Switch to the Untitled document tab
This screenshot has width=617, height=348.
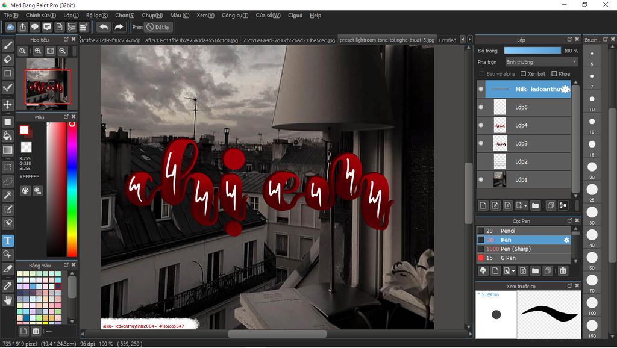[448, 40]
